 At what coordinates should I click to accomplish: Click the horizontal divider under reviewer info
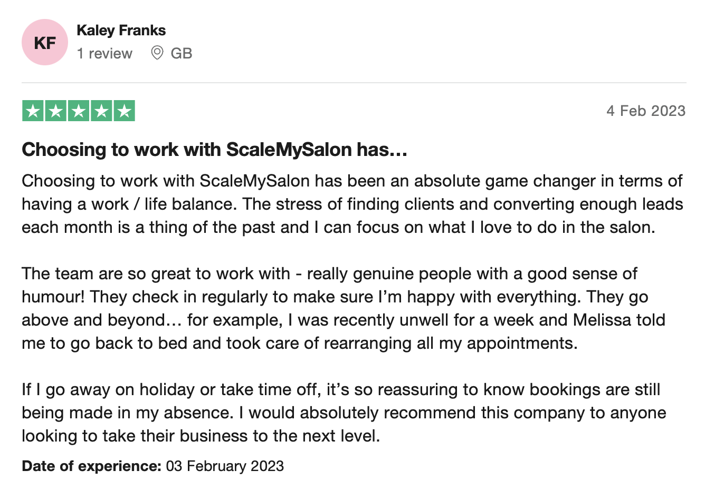coord(354,83)
